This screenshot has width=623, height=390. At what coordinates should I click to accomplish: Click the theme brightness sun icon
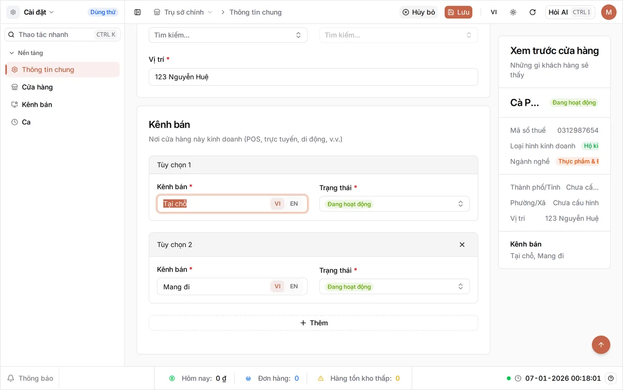(x=513, y=12)
